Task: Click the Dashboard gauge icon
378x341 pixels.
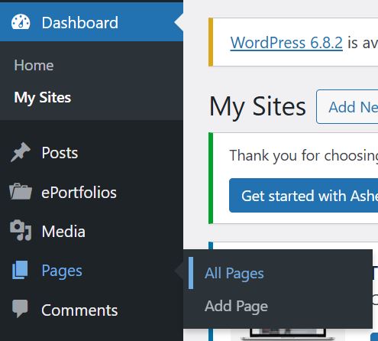Action: coord(21,22)
